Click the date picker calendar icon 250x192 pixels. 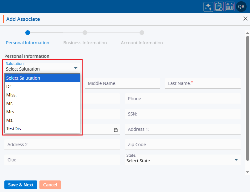(x=116, y=130)
